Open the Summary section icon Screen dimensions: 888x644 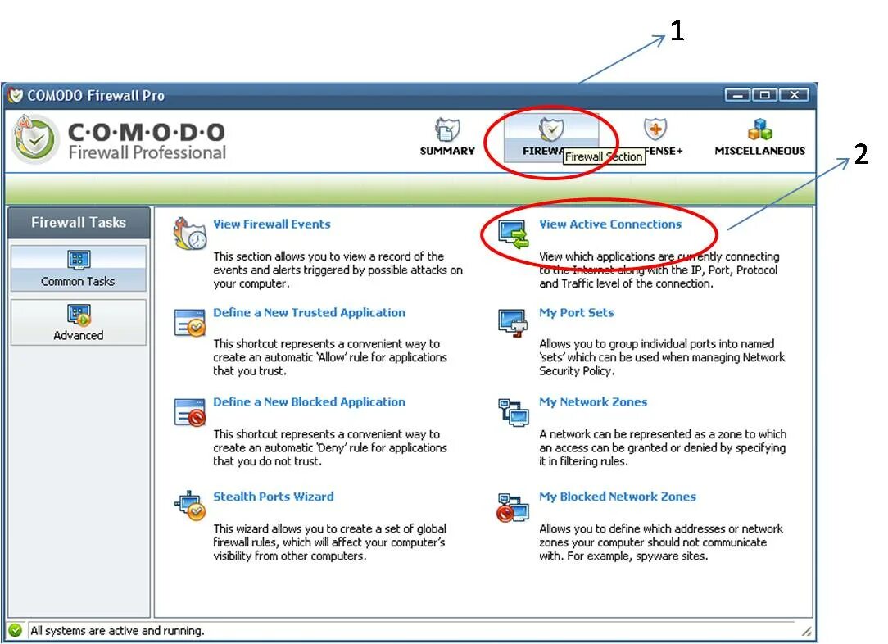446,129
